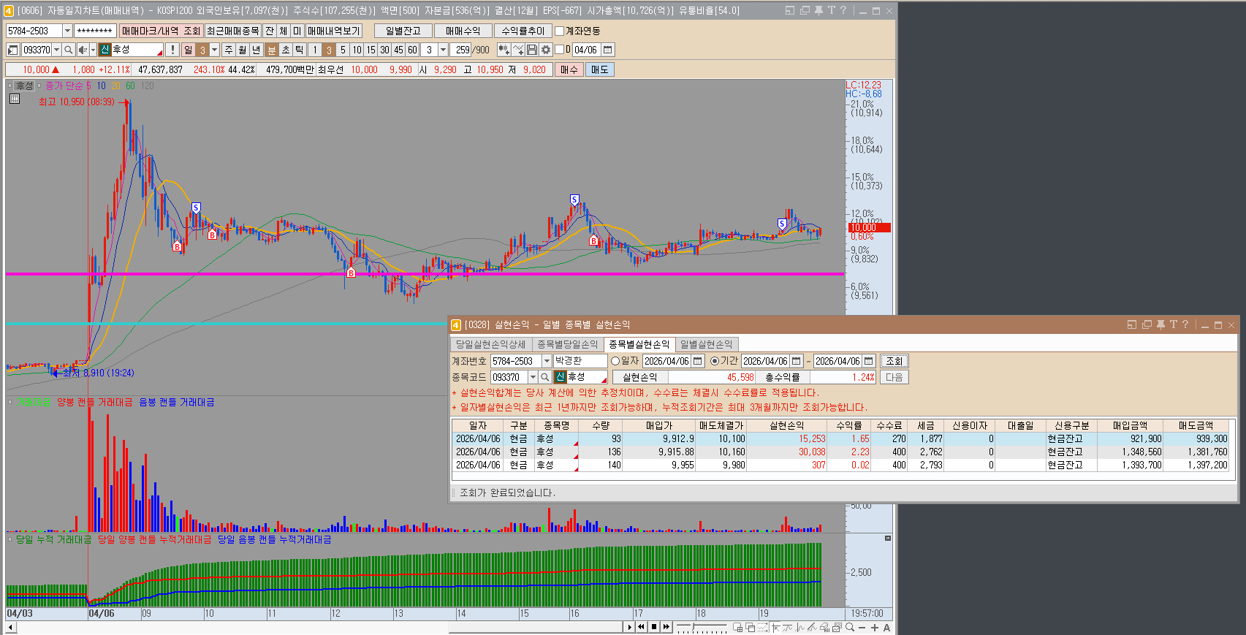Pin the 실현손익 window with pushpin icon
This screenshot has height=635, width=1246.
point(1160,324)
